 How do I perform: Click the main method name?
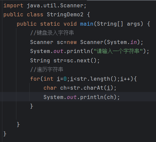(87, 24)
